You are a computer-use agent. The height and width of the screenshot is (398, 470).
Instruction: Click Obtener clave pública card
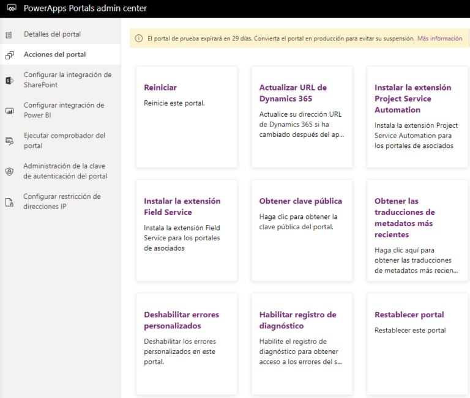pyautogui.click(x=302, y=230)
